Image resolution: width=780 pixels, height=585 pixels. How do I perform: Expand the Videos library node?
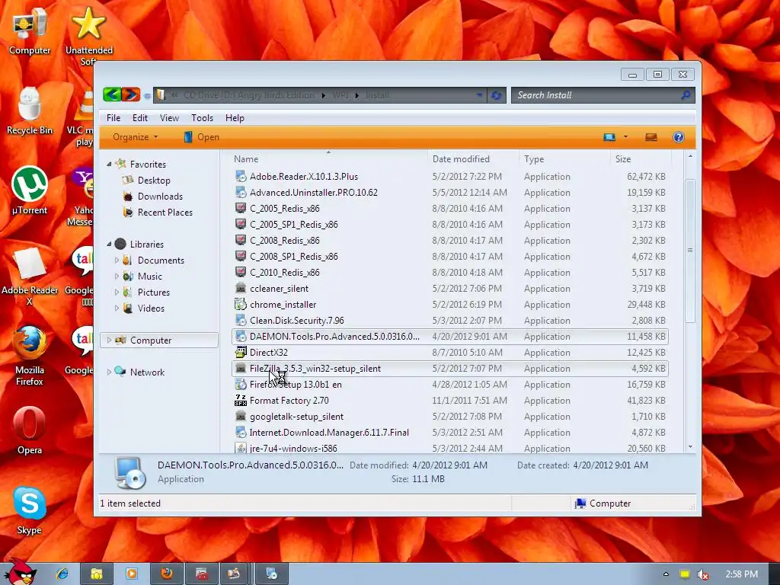point(117,308)
